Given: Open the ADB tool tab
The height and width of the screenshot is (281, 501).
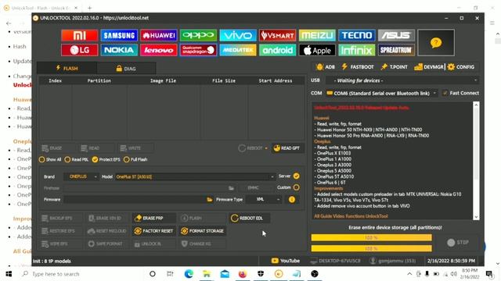Looking at the screenshot, I should click(x=326, y=67).
